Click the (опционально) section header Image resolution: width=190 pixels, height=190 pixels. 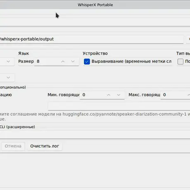(13, 87)
